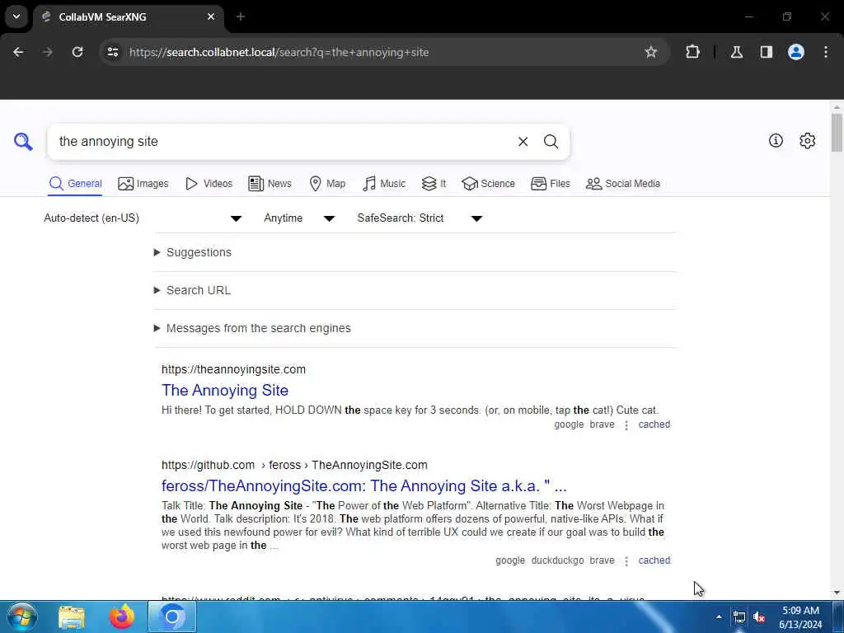Image resolution: width=844 pixels, height=633 pixels.
Task: Open Windows Start orb
Action: coord(21,617)
